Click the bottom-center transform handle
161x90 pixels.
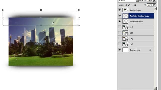(41, 25)
